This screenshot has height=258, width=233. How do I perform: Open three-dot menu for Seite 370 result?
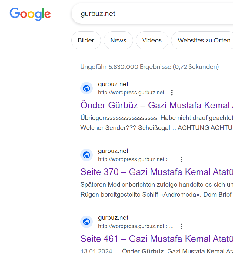click(x=181, y=159)
